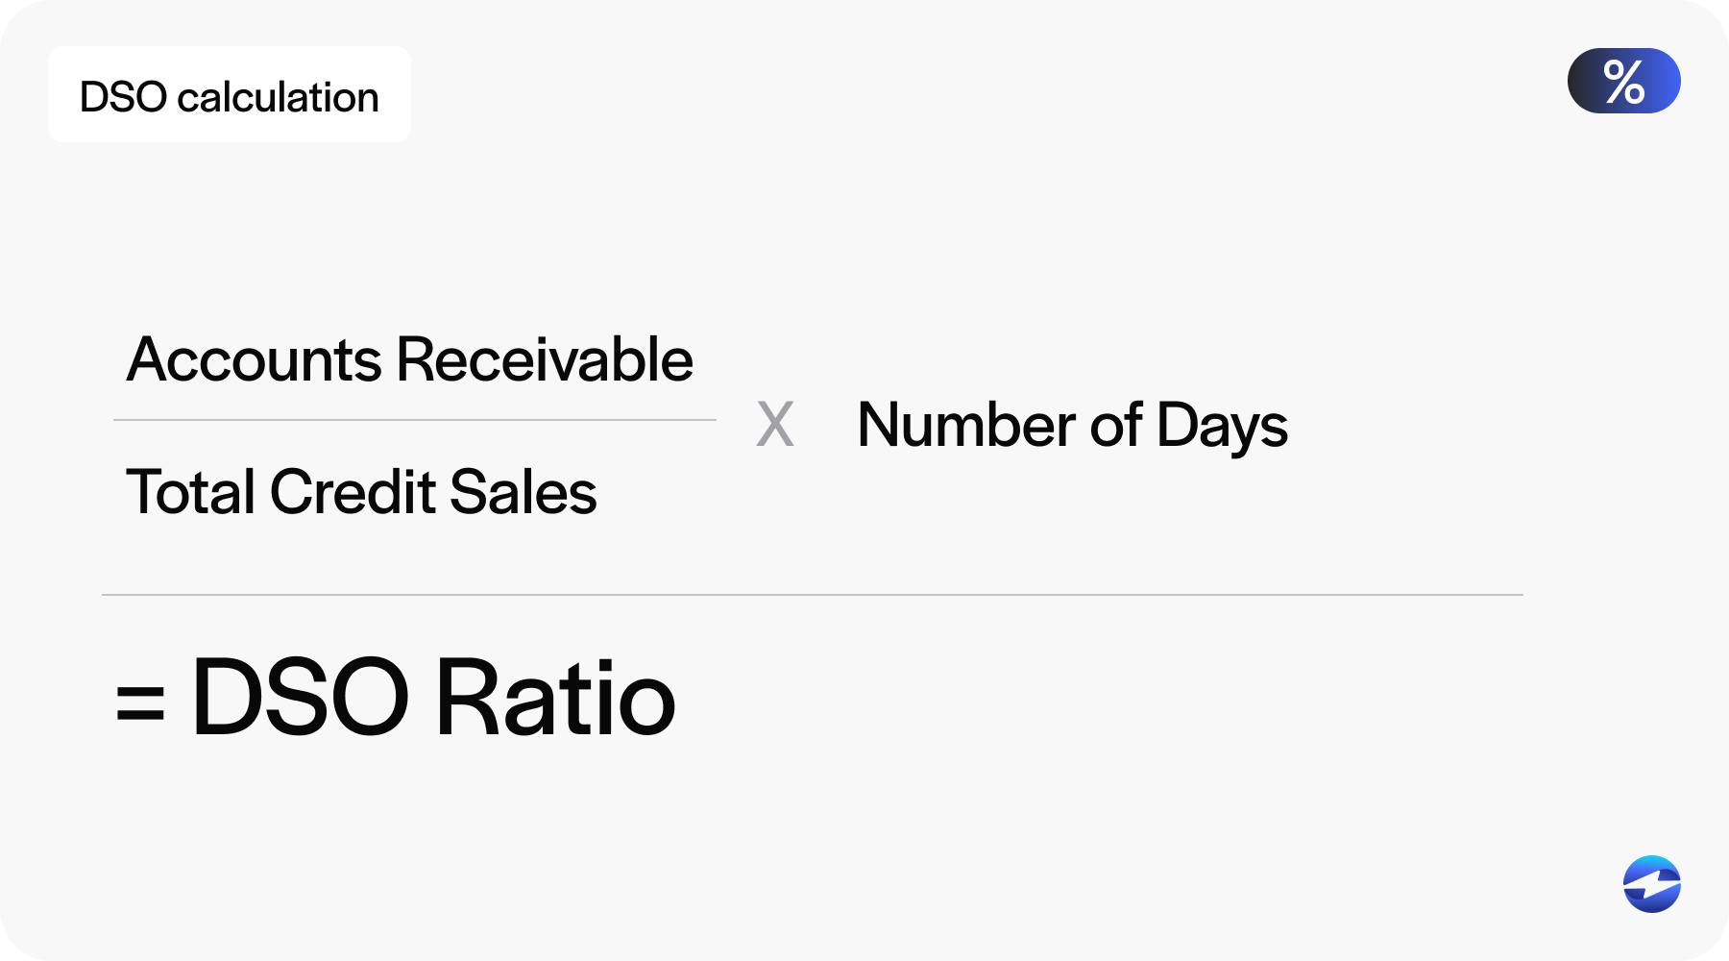The height and width of the screenshot is (961, 1729).
Task: Click the gray multiplication X symbol
Action: pyautogui.click(x=775, y=425)
